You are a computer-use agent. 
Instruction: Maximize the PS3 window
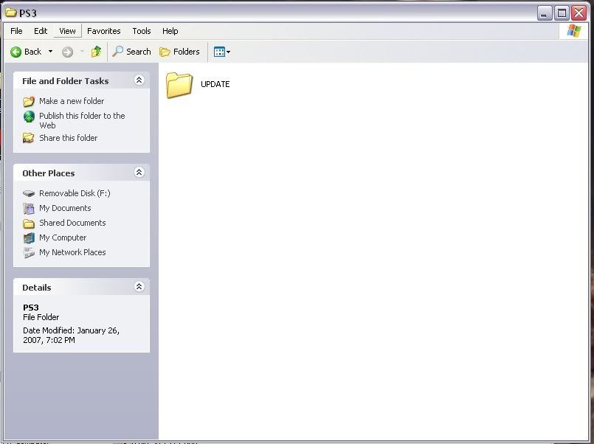tap(562, 13)
